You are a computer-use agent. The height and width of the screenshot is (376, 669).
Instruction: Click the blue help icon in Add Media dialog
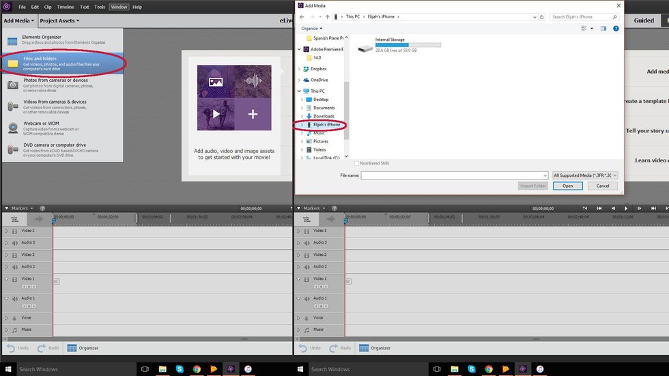point(616,29)
